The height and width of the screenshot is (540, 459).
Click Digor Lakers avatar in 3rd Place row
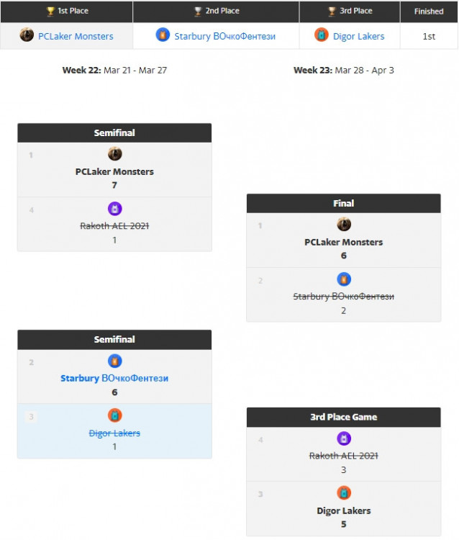pyautogui.click(x=322, y=35)
